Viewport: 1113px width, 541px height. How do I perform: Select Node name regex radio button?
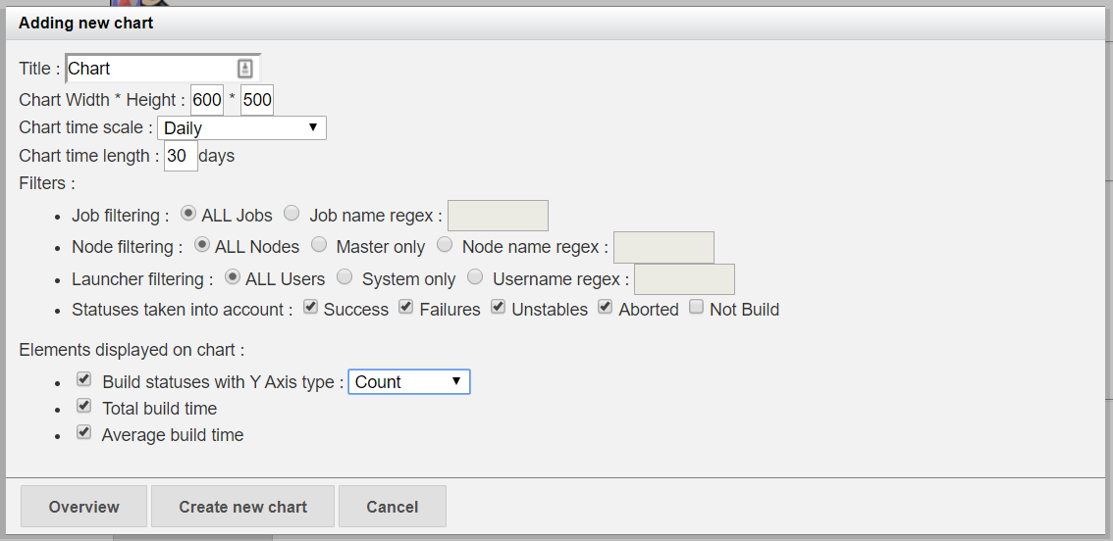(445, 244)
